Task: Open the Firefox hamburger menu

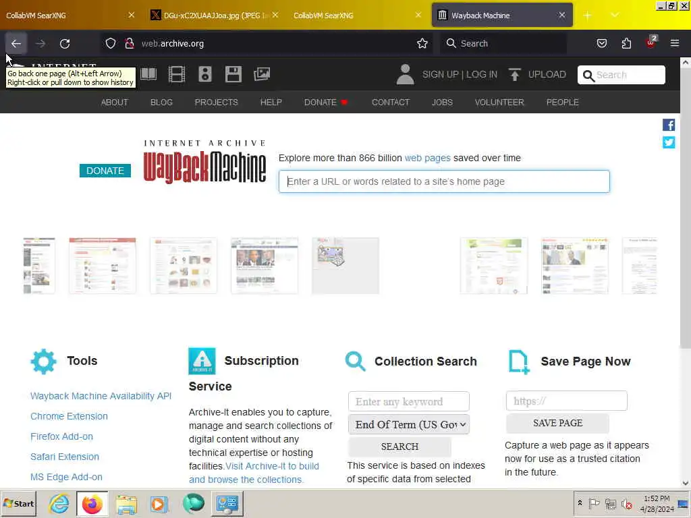Action: click(674, 44)
